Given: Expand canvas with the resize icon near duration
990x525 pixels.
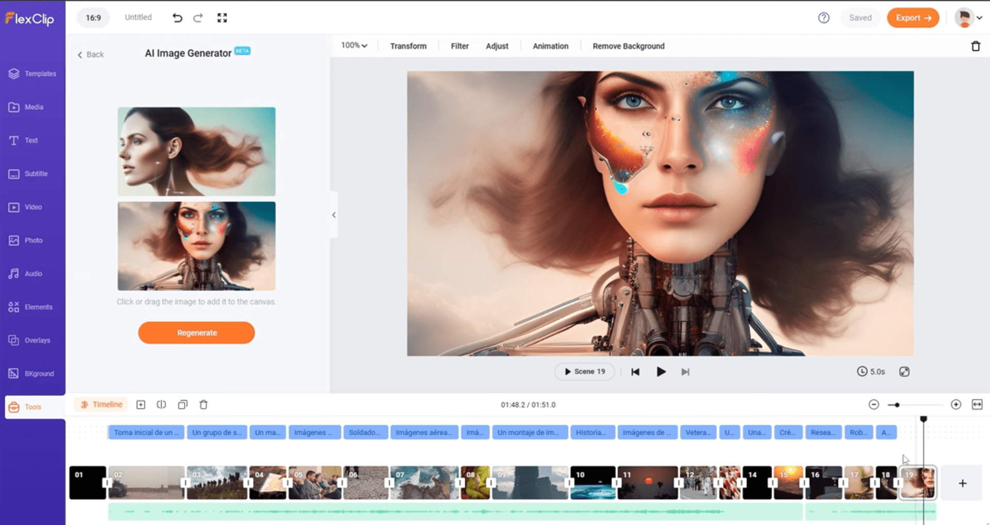Looking at the screenshot, I should 904,372.
